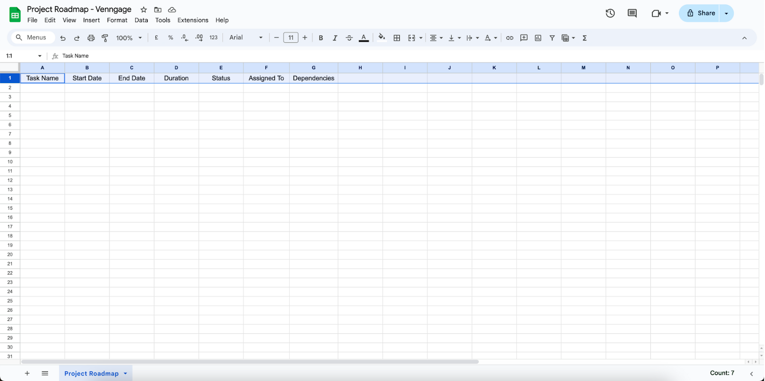Open the Format menu
Viewport: 765px width, 381px height.
point(117,20)
